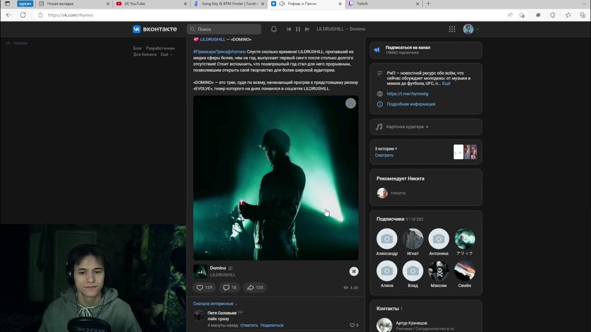
Task: Open post image of silhouette in green light
Action: [x=276, y=178]
